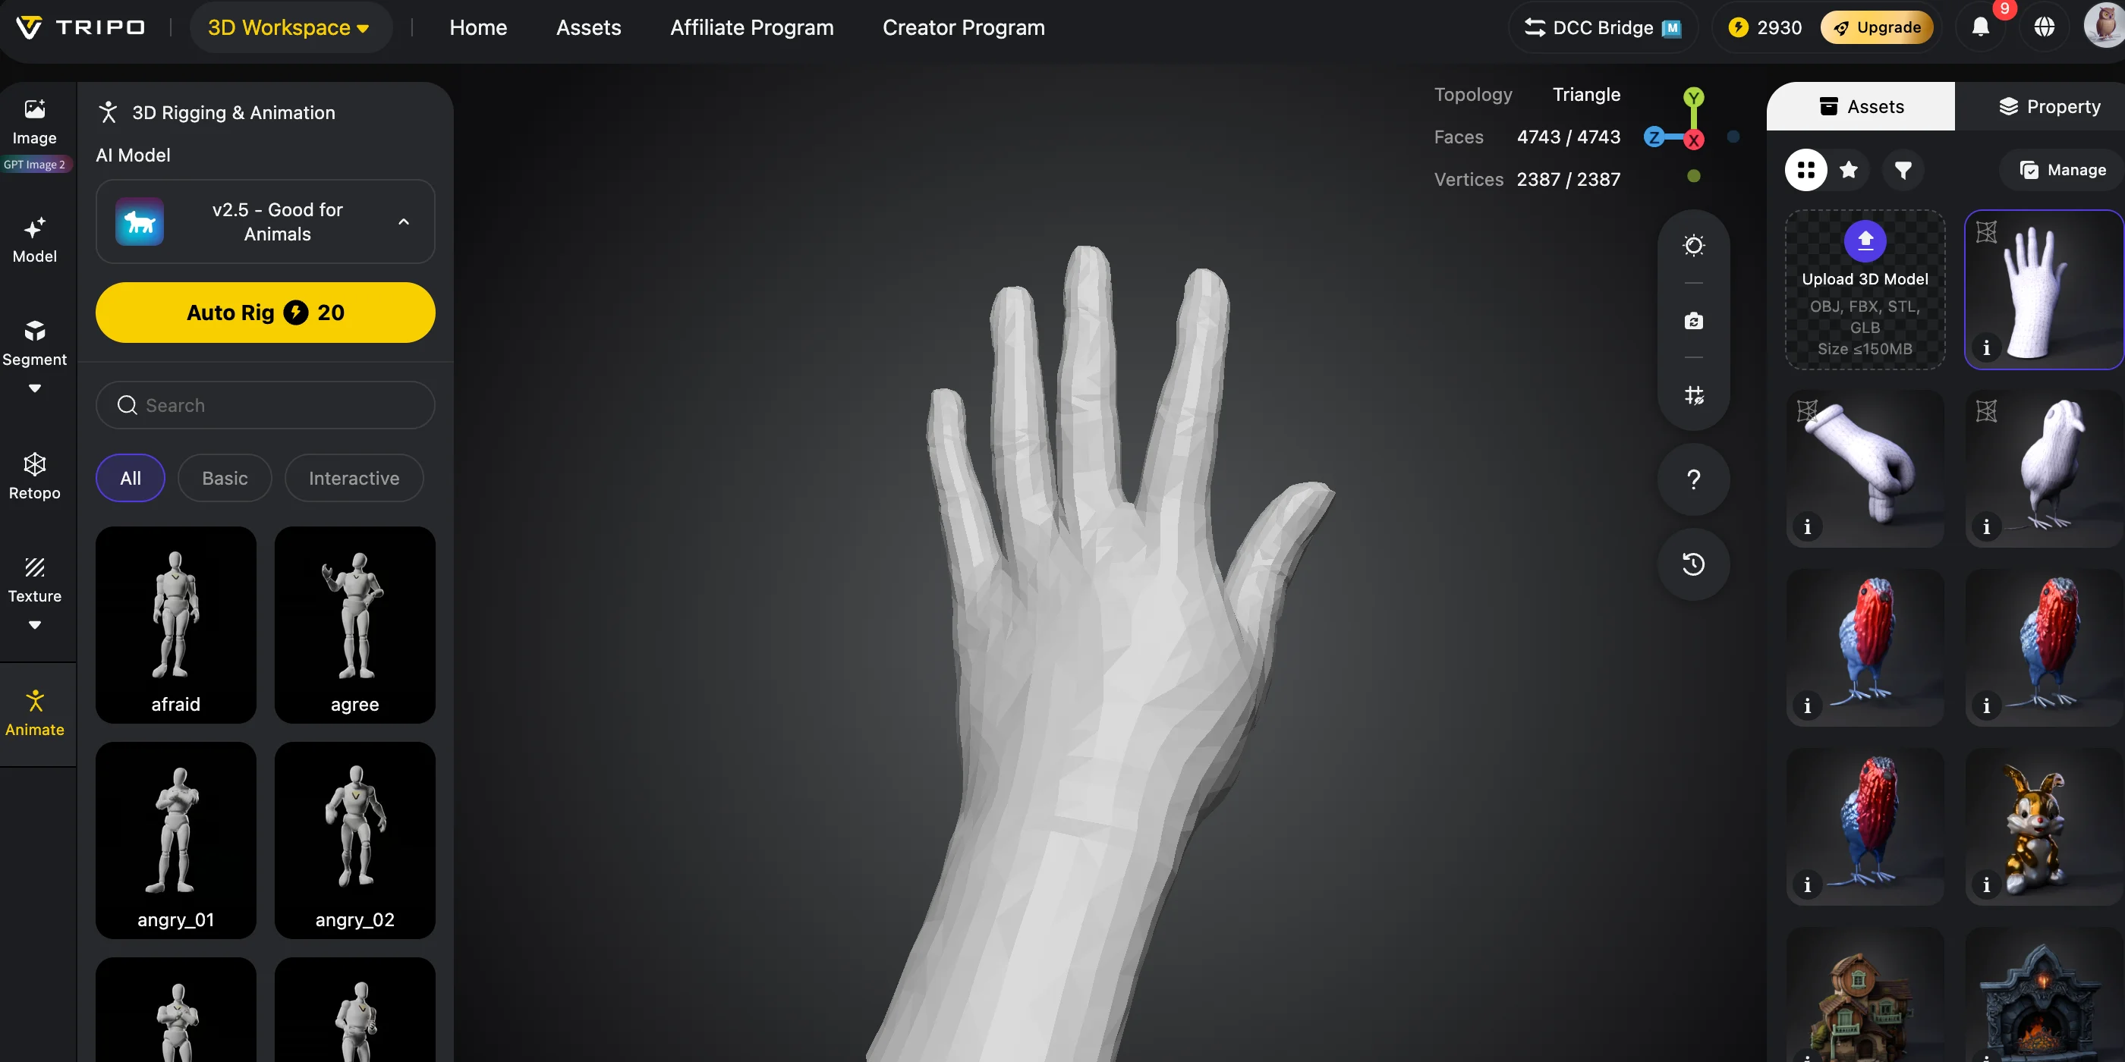Click the Z axis gizmo handle
The height and width of the screenshot is (1062, 2125).
(x=1653, y=138)
